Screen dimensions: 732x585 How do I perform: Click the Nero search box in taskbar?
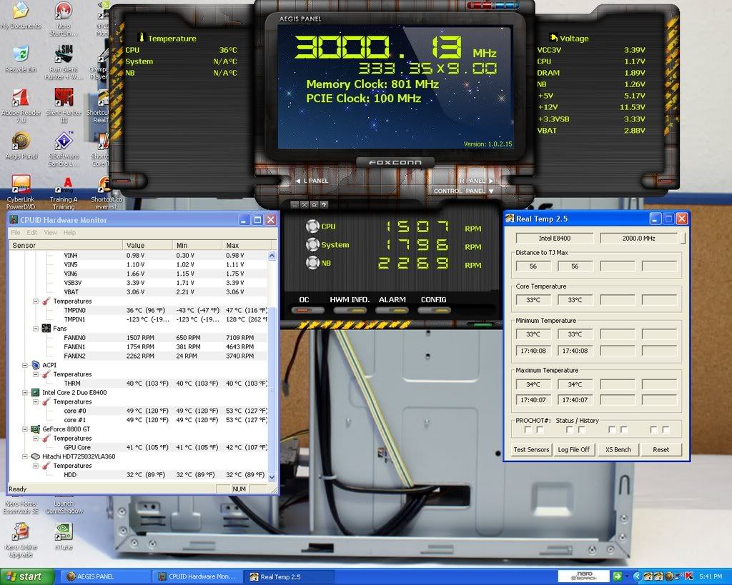pos(583,576)
